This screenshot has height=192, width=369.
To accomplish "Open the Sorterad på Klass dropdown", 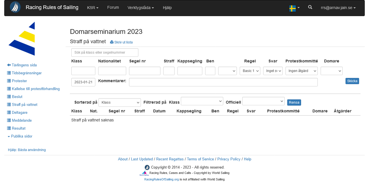I will point(119,102).
